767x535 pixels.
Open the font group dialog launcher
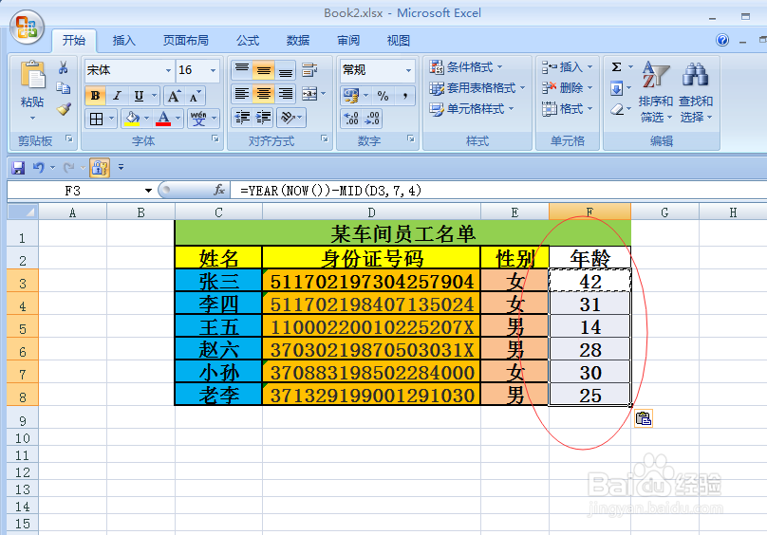[215, 138]
